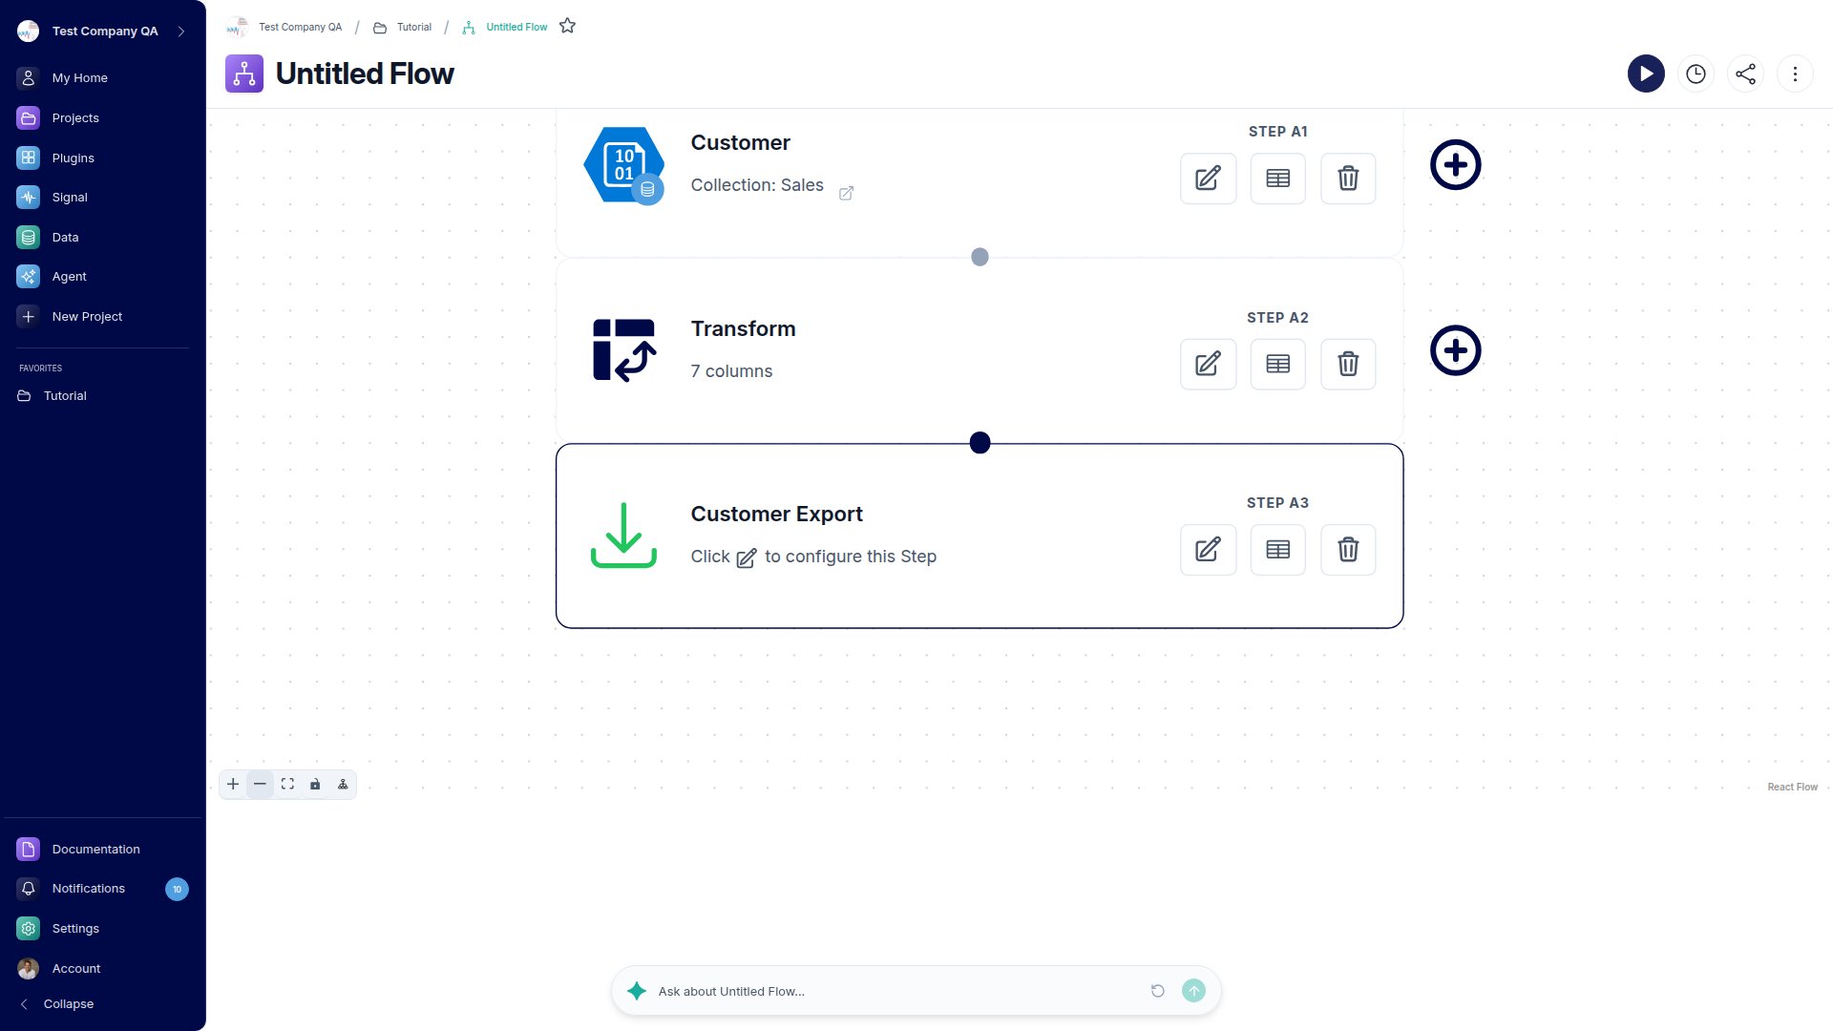Auto-arrange the flow layout
1833x1031 pixels.
[x=343, y=785]
